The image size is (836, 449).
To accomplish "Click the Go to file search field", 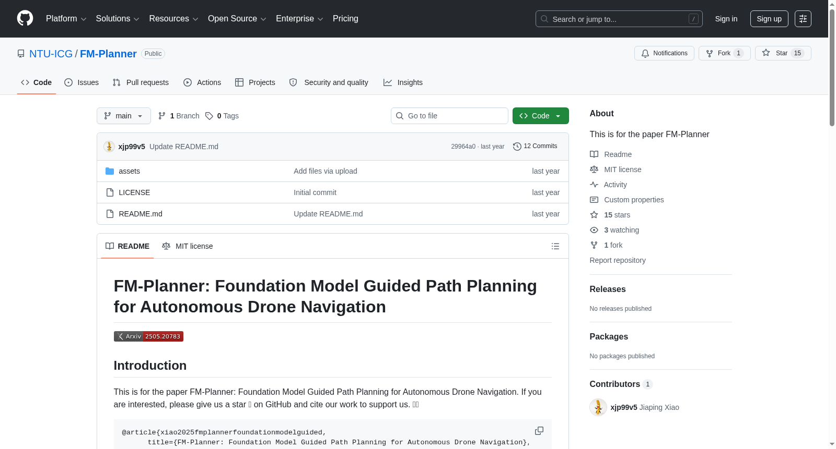I will [449, 116].
